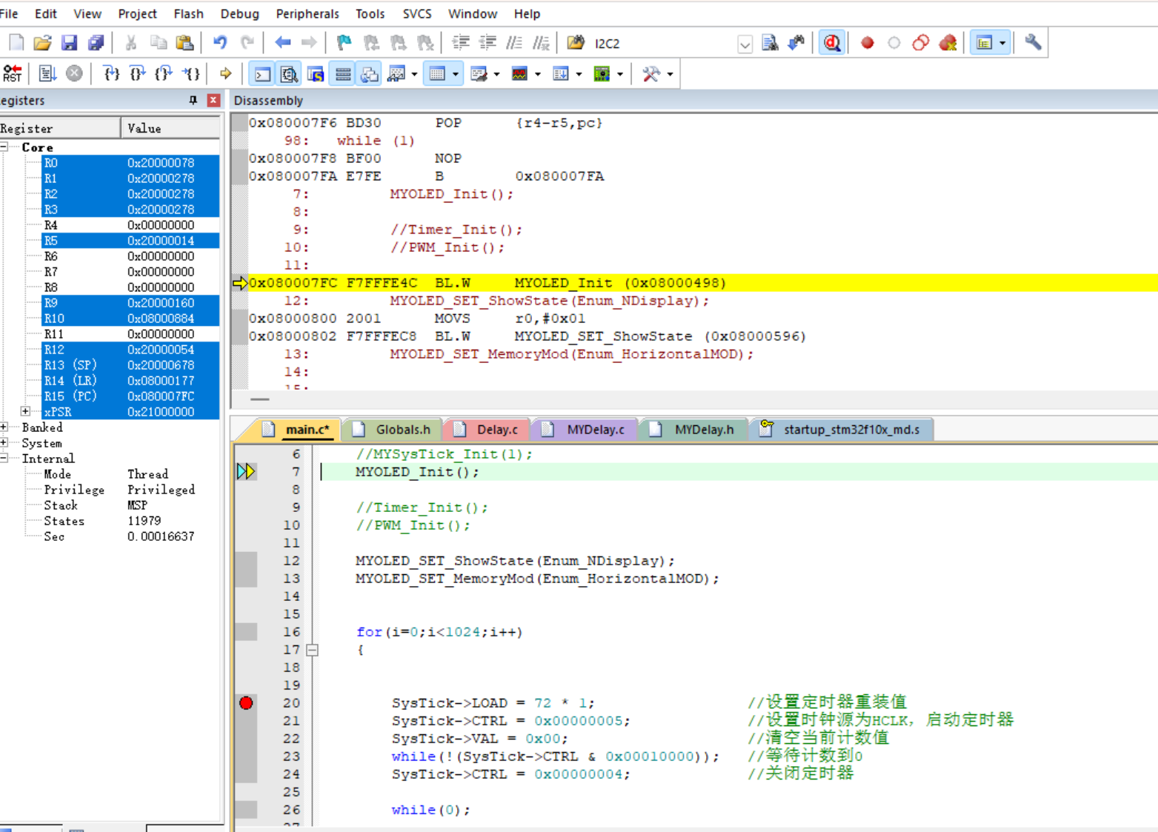Toggle auto-hide pin on the Registers panel
Image resolution: width=1158 pixels, height=832 pixels.
[x=193, y=100]
